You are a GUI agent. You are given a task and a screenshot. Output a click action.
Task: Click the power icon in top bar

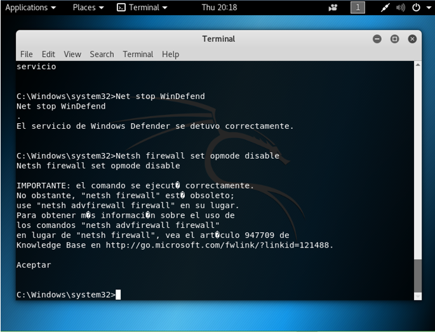(x=416, y=8)
